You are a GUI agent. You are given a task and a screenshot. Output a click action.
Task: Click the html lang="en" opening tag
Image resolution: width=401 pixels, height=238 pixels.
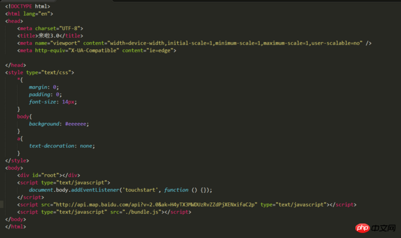click(29, 14)
